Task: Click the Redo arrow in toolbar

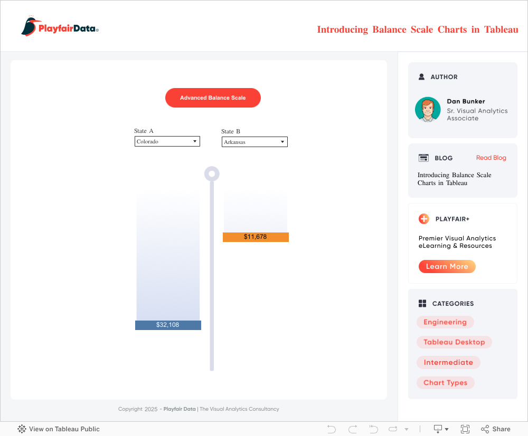Action: coord(353,429)
